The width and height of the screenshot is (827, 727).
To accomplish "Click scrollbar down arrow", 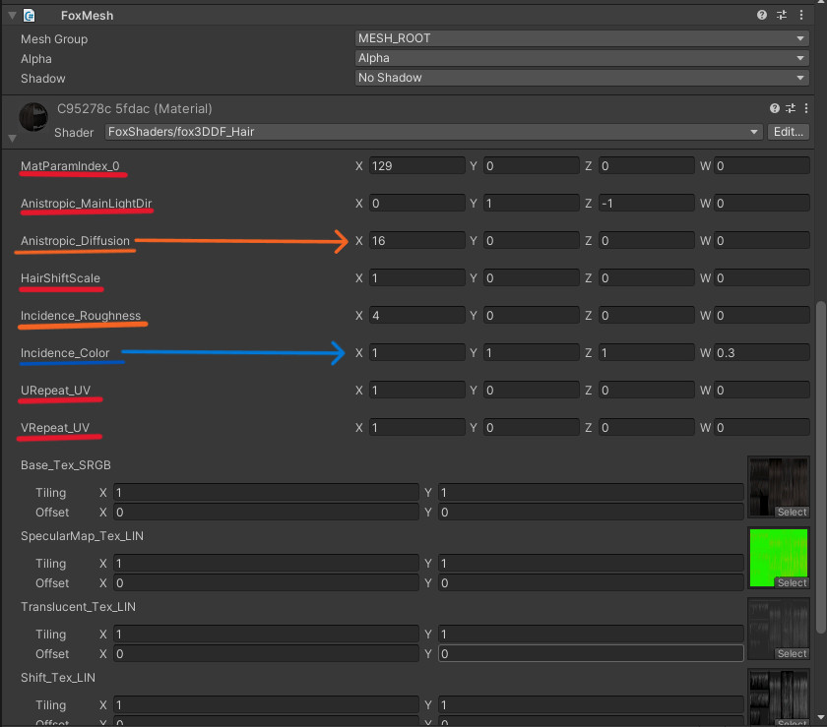I will pos(820,717).
